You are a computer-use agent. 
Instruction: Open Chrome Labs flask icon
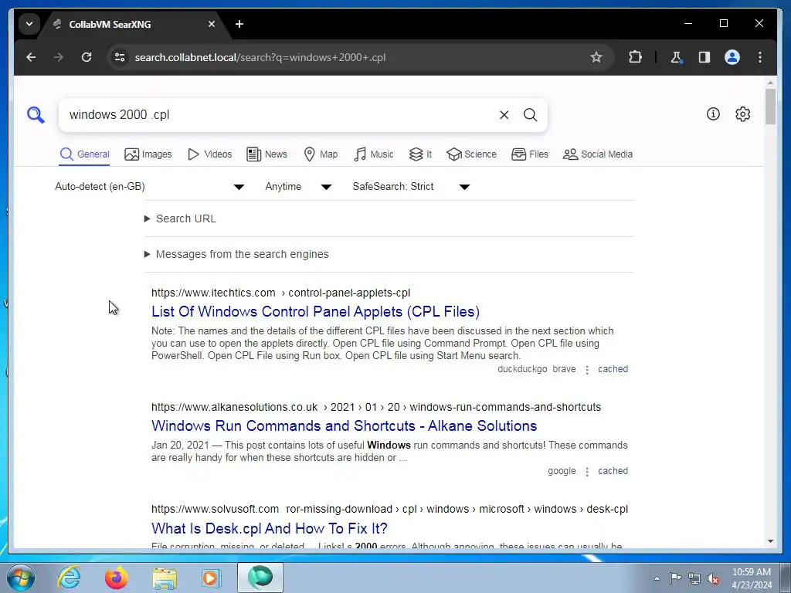click(x=677, y=57)
